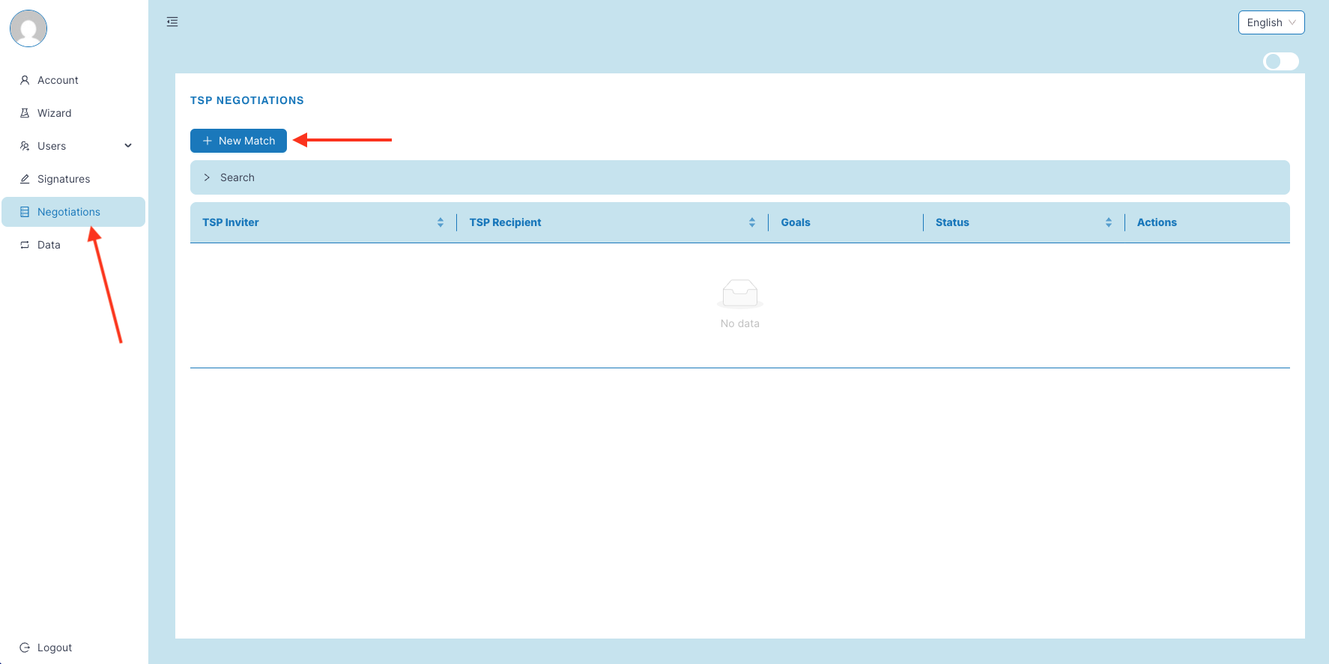This screenshot has height=664, width=1329.
Task: Click the Search collapse header label
Action: (x=237, y=177)
